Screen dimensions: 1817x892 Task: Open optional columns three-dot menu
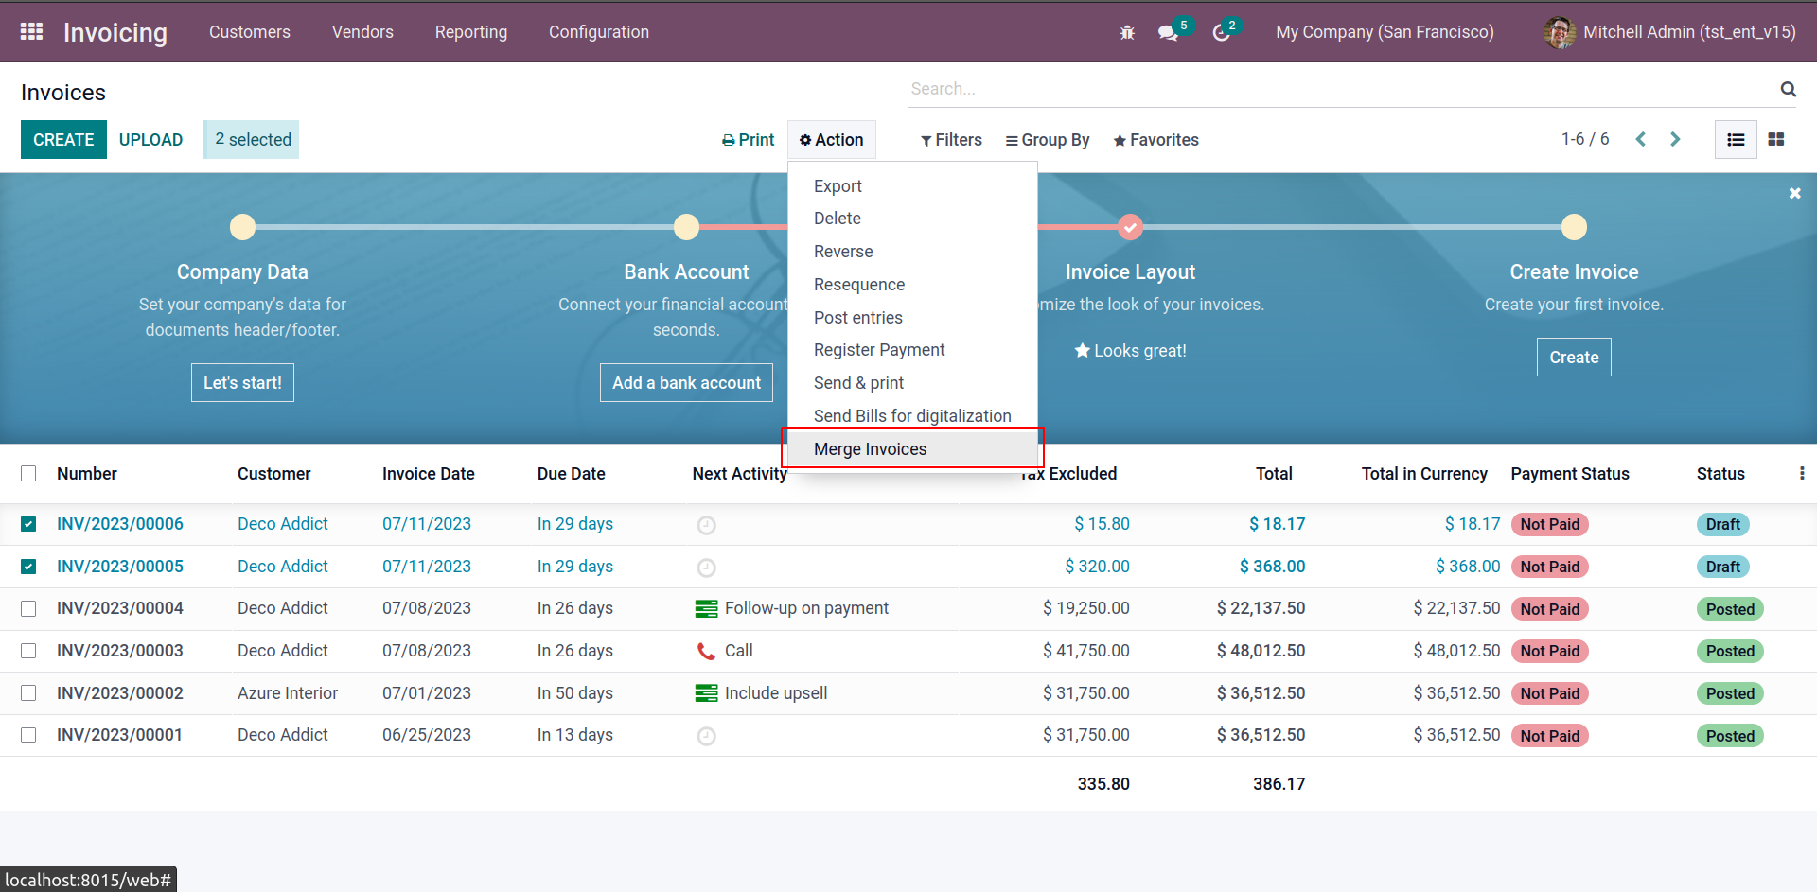coord(1801,473)
